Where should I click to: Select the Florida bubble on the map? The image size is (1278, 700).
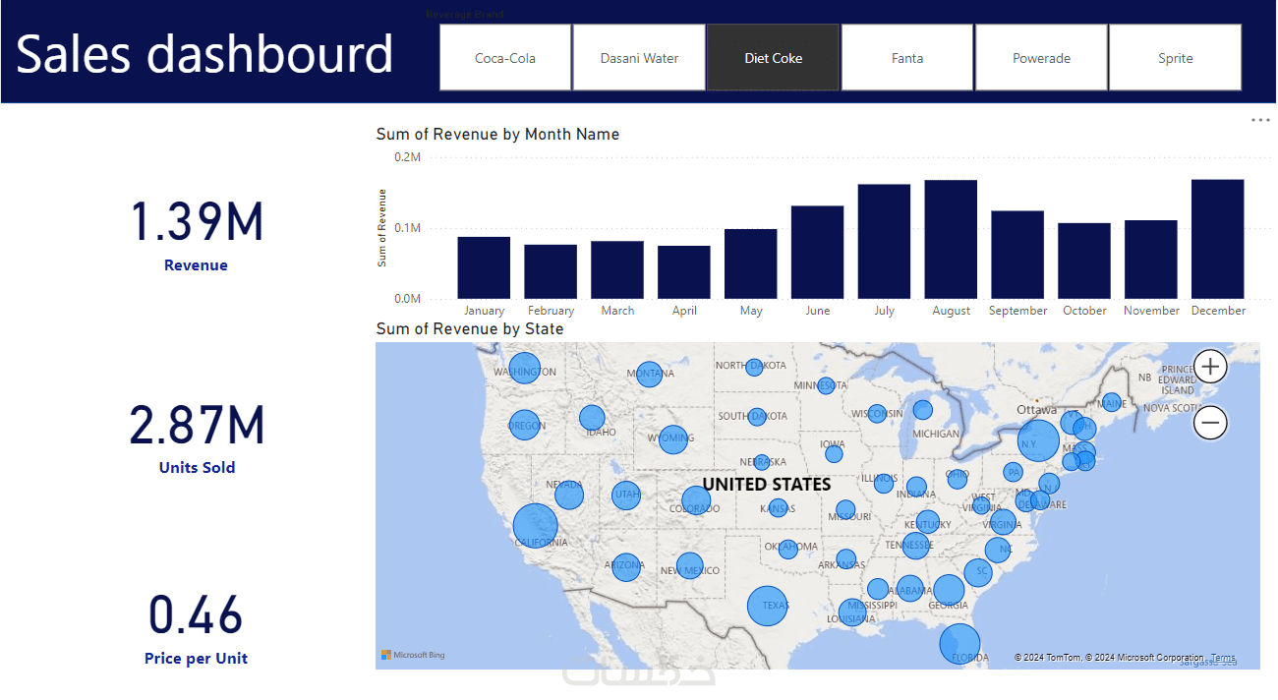pyautogui.click(x=959, y=644)
